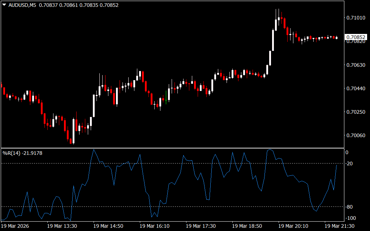Click the -80 level label on indicator scale
The width and height of the screenshot is (370, 231).
350,207
